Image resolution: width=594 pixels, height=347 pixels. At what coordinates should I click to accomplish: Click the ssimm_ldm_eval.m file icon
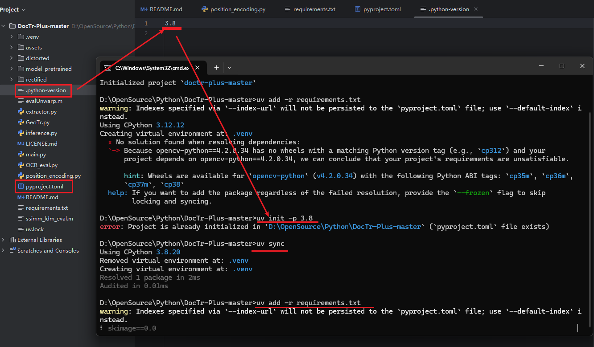pos(21,218)
